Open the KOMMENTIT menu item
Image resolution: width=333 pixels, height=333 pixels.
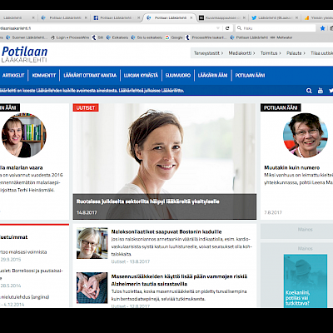point(44,75)
